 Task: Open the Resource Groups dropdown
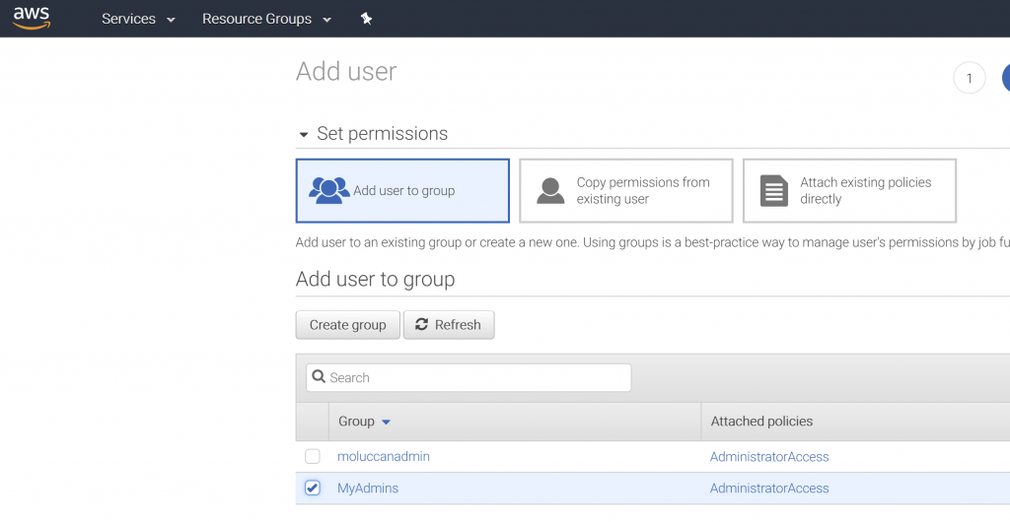(x=266, y=19)
